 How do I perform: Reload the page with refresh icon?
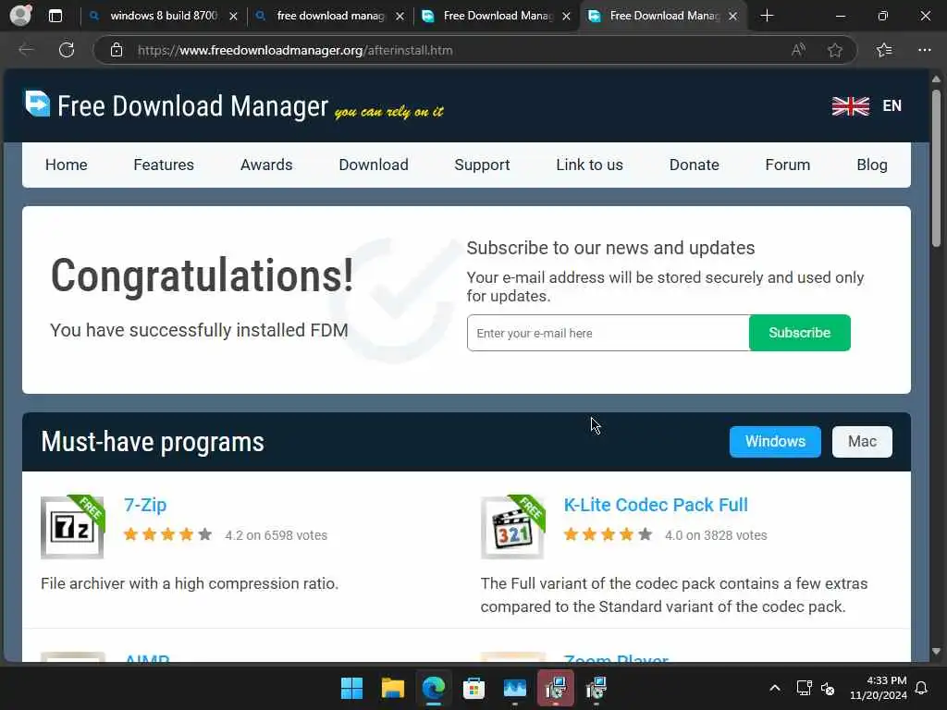tap(67, 50)
